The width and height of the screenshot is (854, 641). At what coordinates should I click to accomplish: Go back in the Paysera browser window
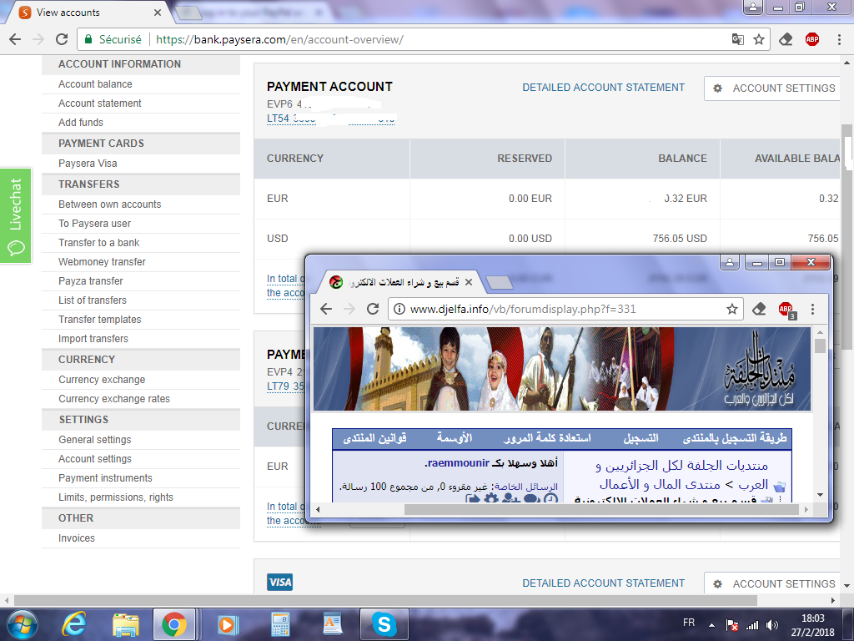coord(15,39)
